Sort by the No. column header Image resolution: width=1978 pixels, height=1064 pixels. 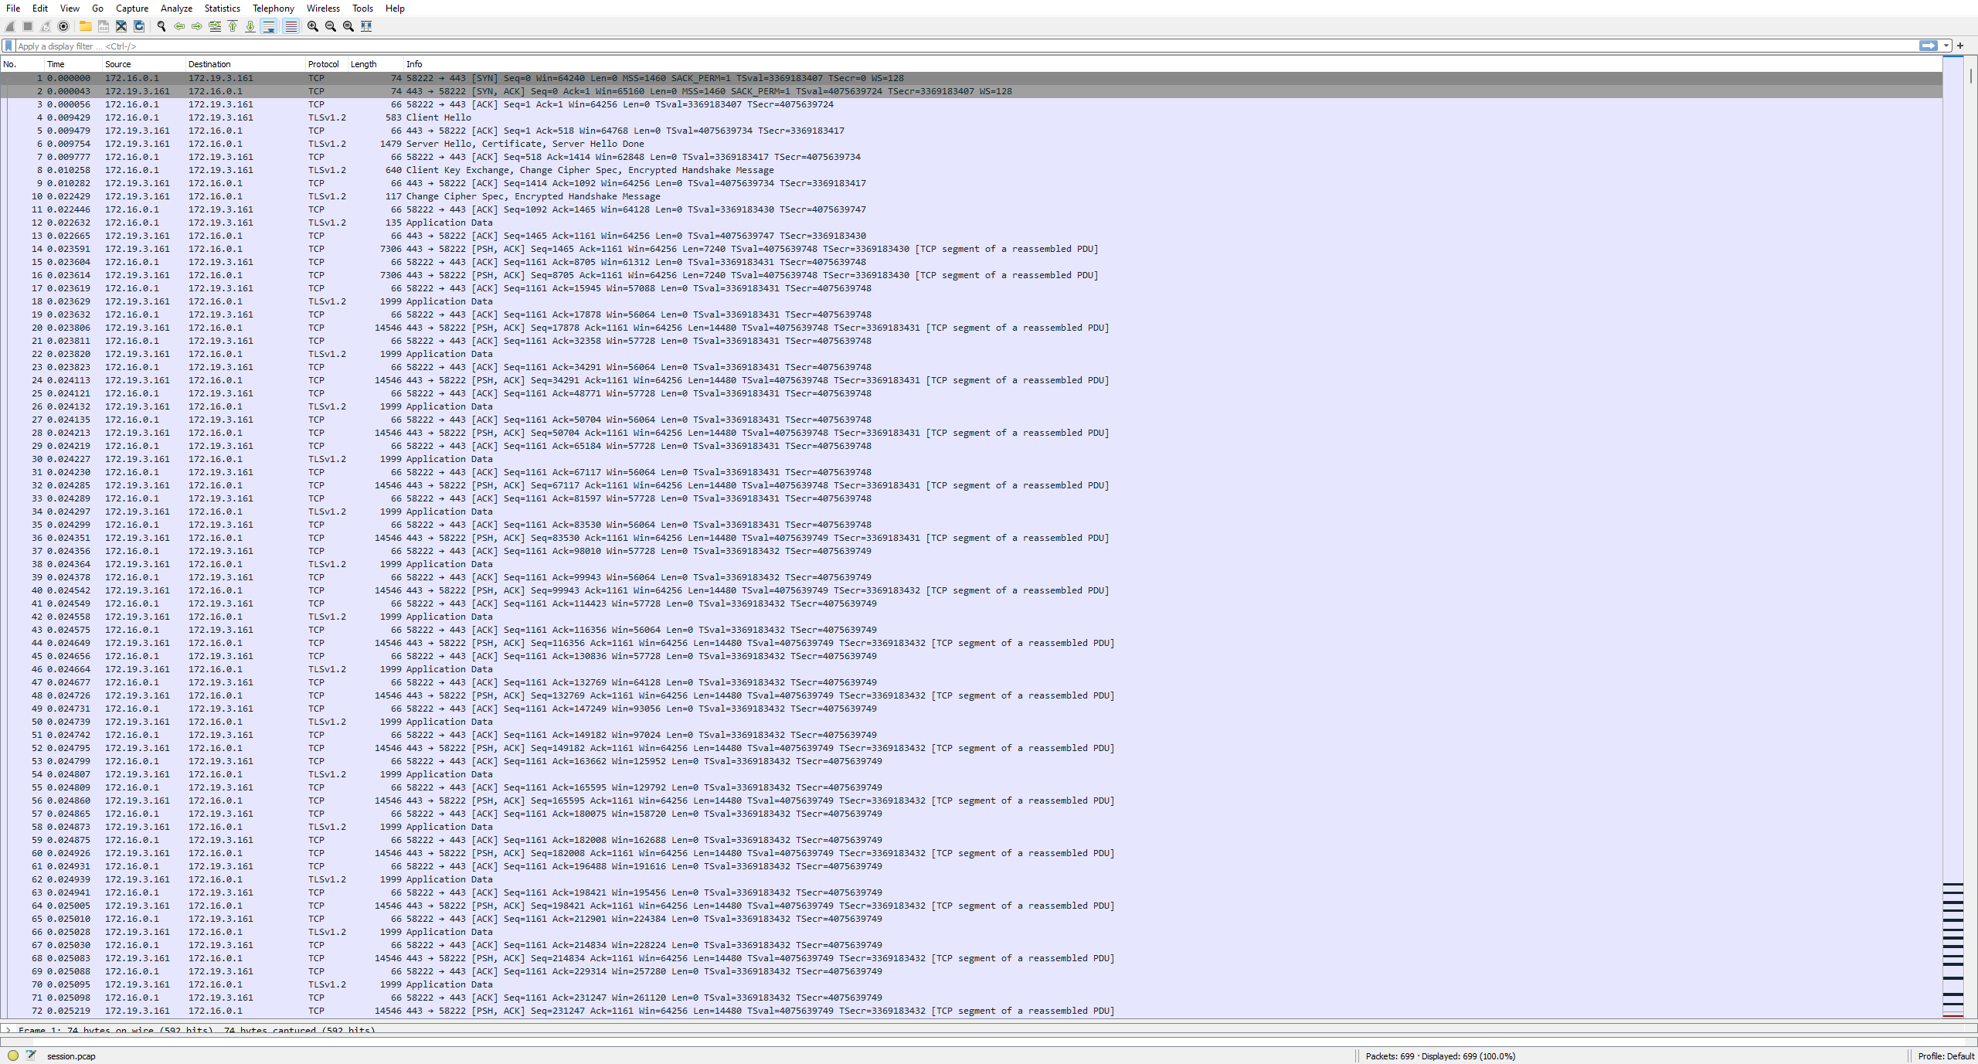(x=22, y=64)
